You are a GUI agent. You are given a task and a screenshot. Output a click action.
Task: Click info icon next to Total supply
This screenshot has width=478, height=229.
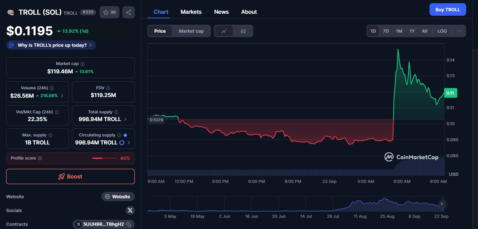(116, 112)
